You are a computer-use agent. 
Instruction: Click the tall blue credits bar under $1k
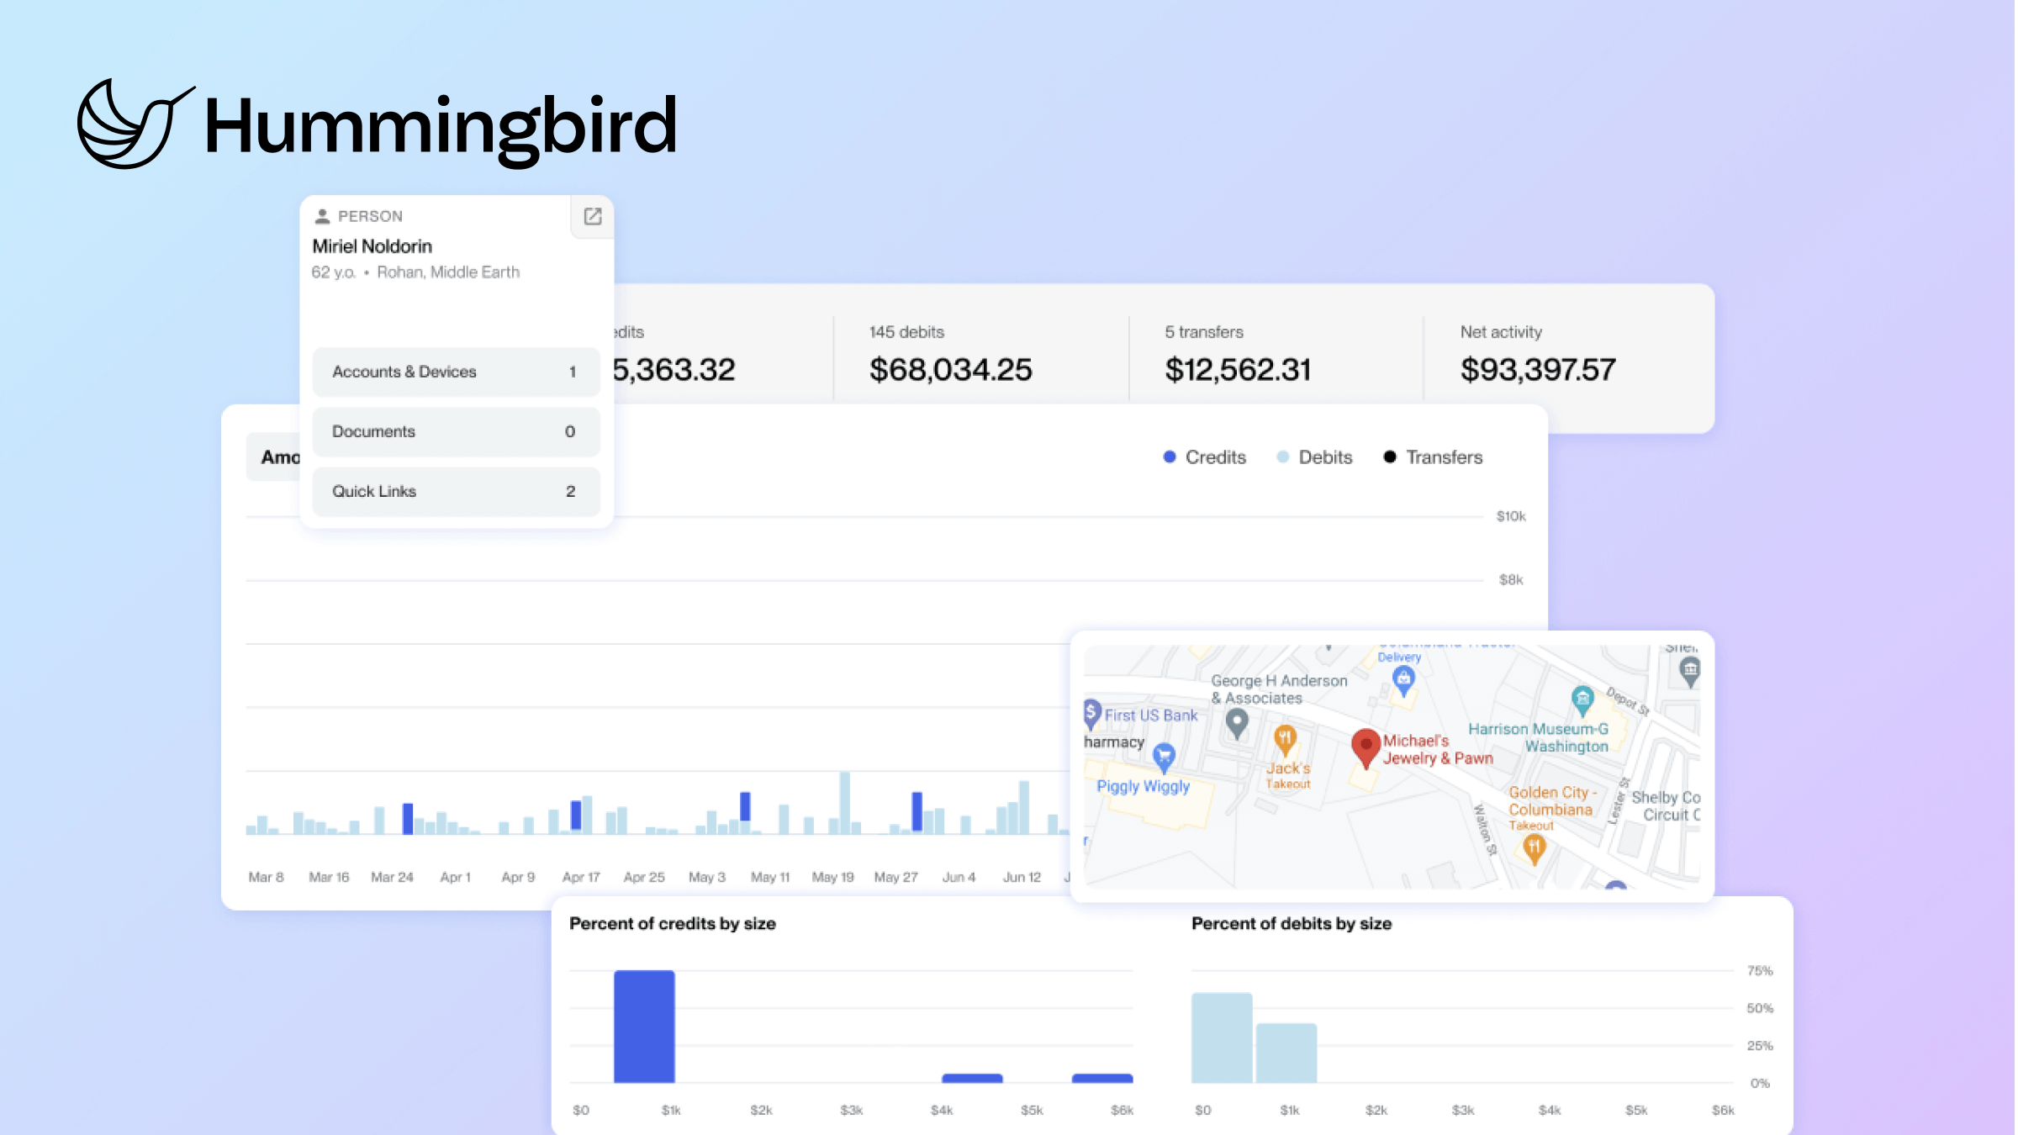[644, 1027]
